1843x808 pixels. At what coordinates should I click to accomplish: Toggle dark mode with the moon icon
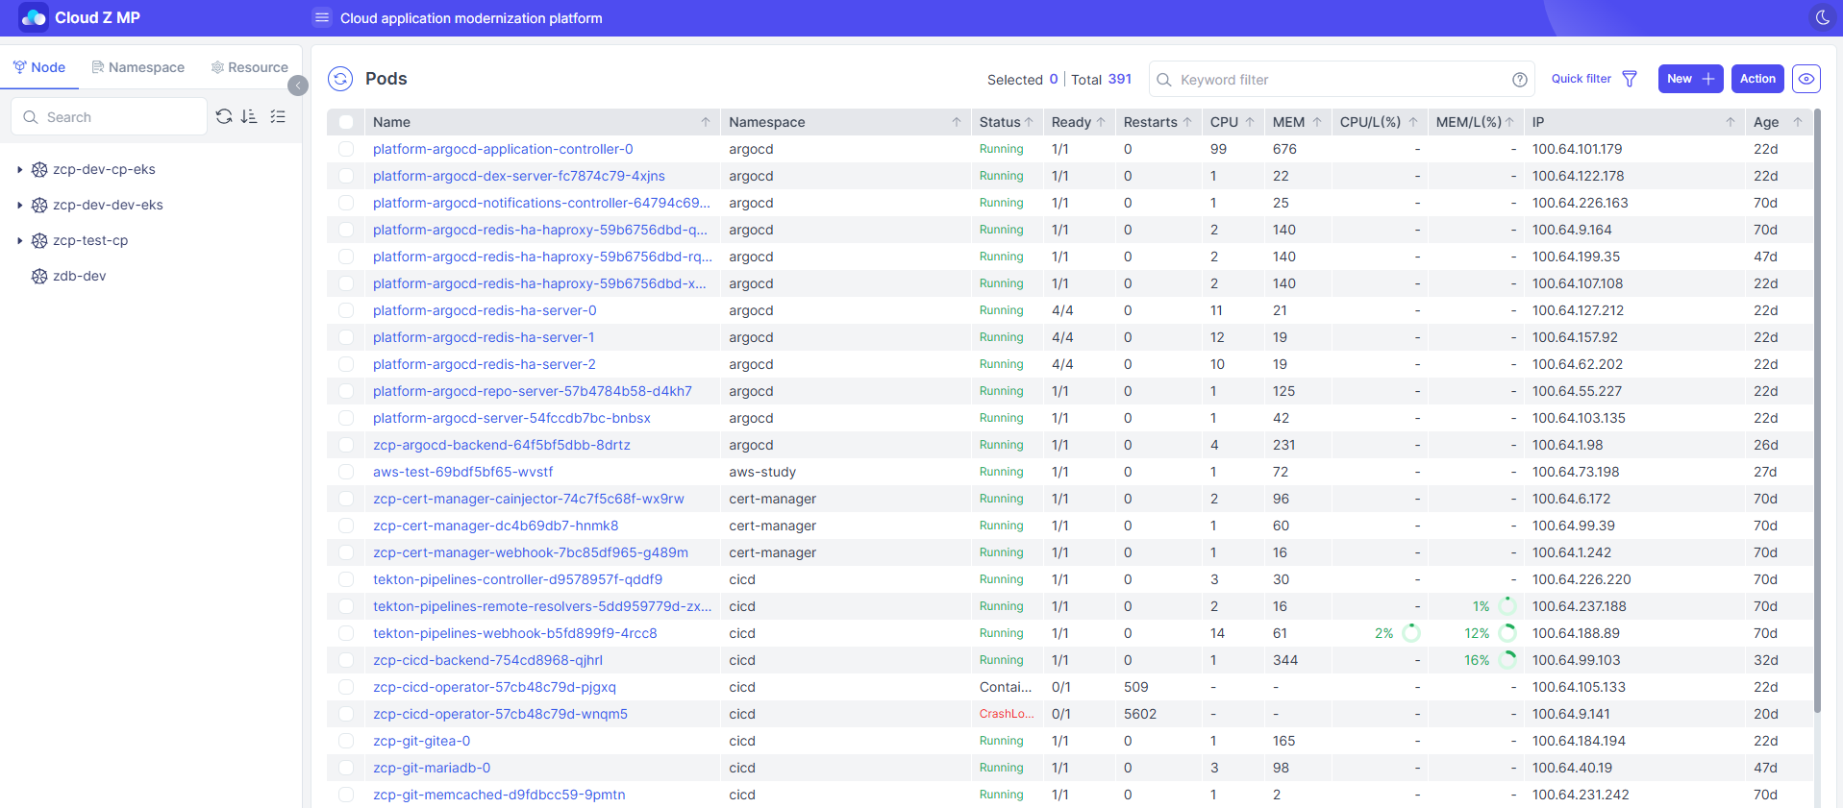pos(1822,17)
